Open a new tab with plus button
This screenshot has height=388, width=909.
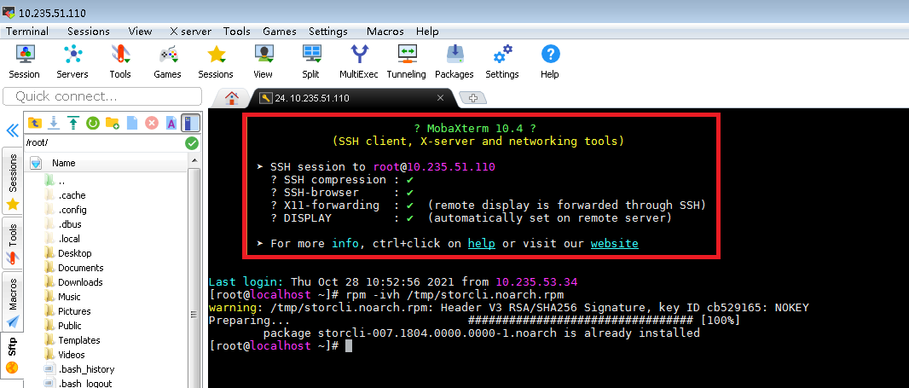click(x=473, y=98)
